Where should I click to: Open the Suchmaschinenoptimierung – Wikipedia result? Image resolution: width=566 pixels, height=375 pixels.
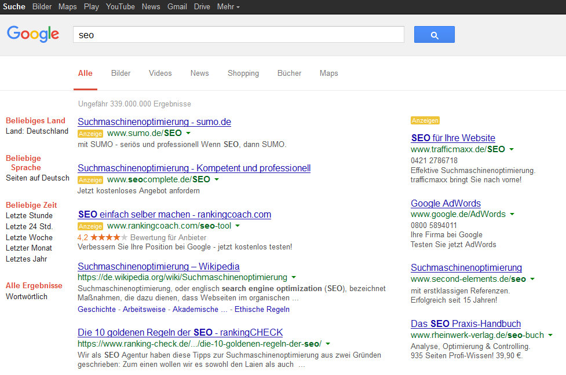(x=159, y=266)
